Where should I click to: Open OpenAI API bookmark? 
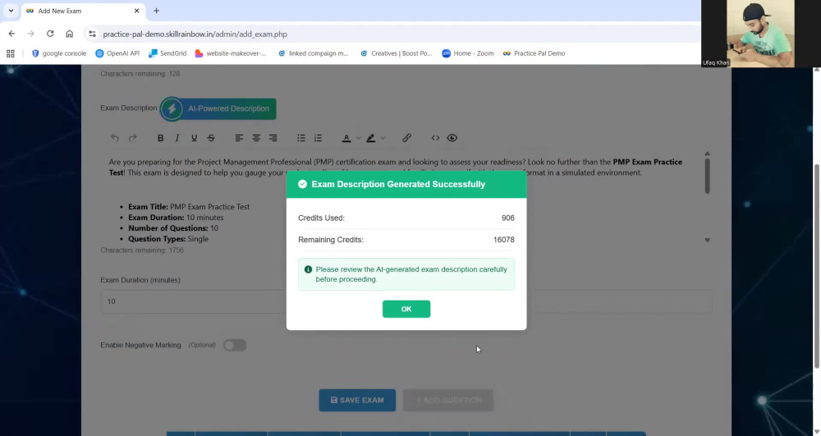click(117, 53)
